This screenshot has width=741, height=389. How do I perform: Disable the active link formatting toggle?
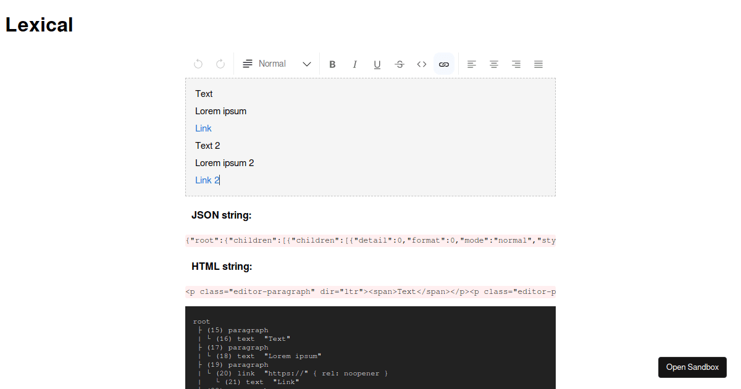coord(443,64)
